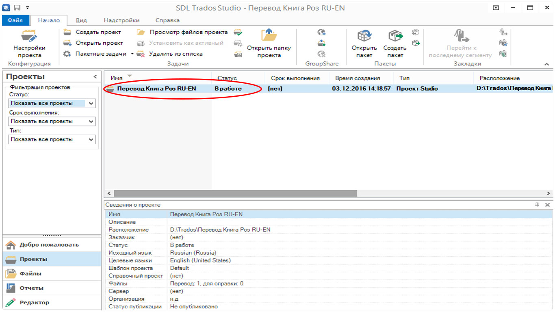Image resolution: width=555 pixels, height=312 pixels.
Task: Open the Файл tab
Action: click(x=15, y=20)
